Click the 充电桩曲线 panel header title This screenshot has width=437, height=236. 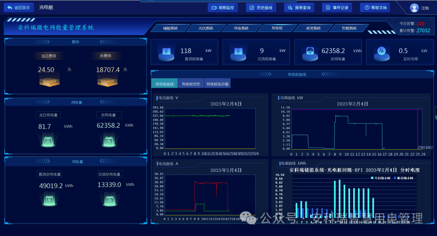(297, 75)
